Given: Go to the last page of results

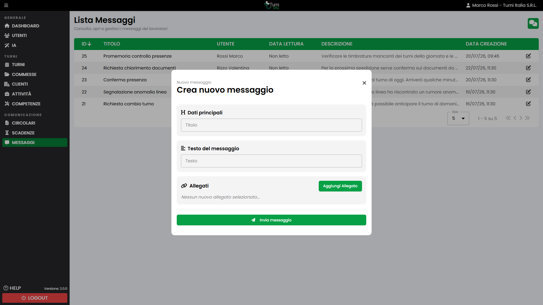Looking at the screenshot, I should [x=527, y=118].
